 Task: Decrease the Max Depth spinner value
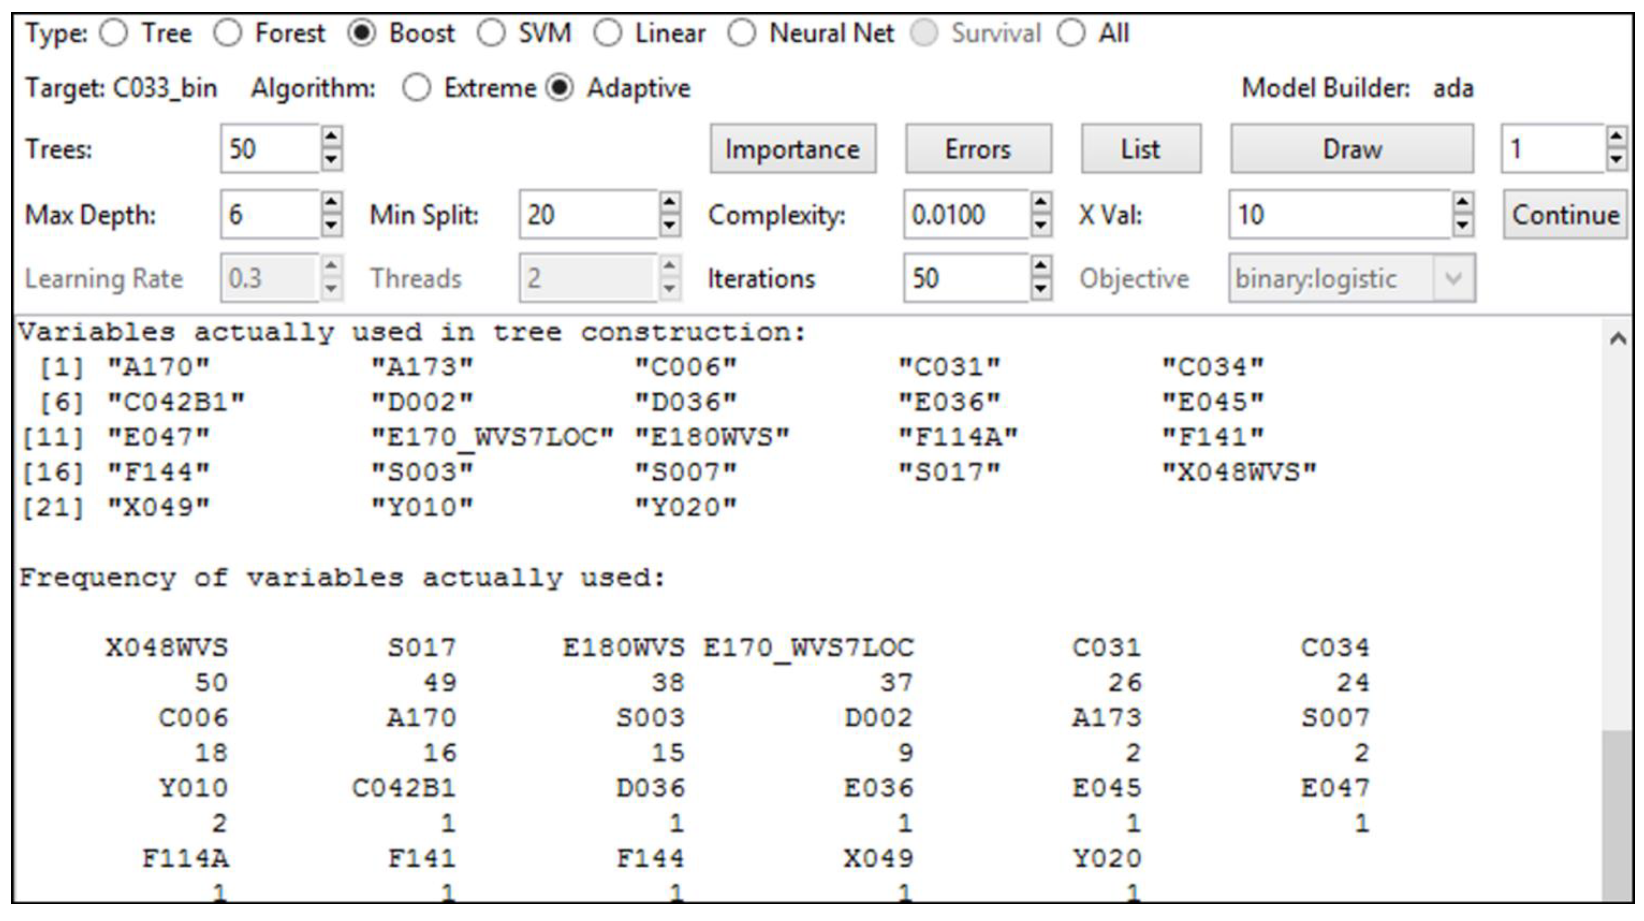[x=331, y=225]
